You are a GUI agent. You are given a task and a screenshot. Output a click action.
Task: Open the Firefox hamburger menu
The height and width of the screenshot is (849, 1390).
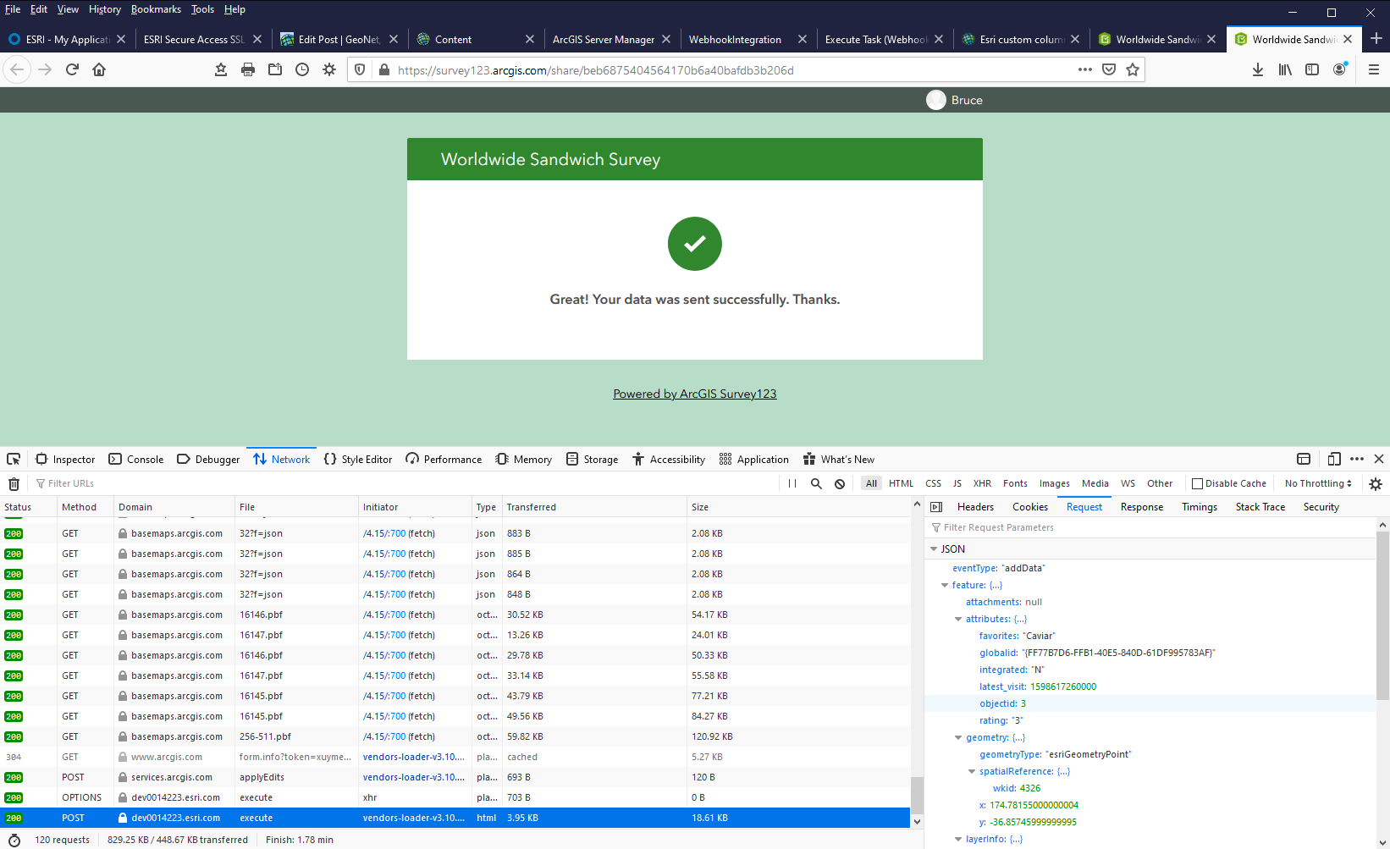(1374, 69)
